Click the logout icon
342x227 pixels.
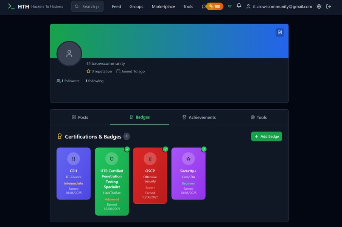[328, 6]
